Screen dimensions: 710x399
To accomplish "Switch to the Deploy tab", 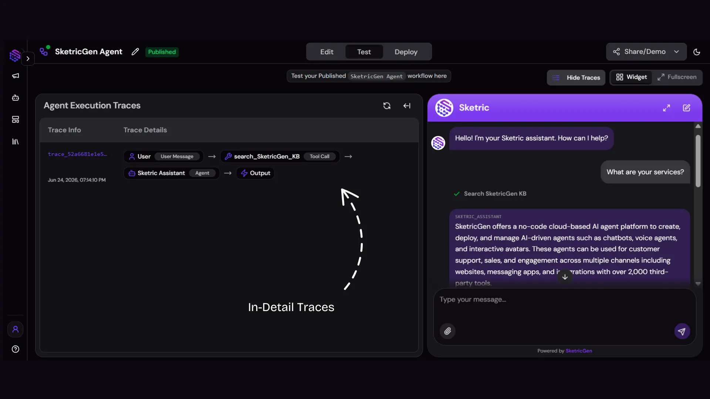I will (x=406, y=52).
